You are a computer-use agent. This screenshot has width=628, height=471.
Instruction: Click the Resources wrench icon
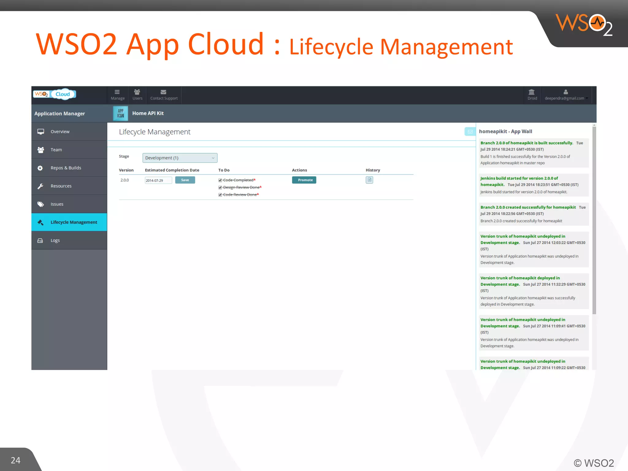pyautogui.click(x=40, y=186)
